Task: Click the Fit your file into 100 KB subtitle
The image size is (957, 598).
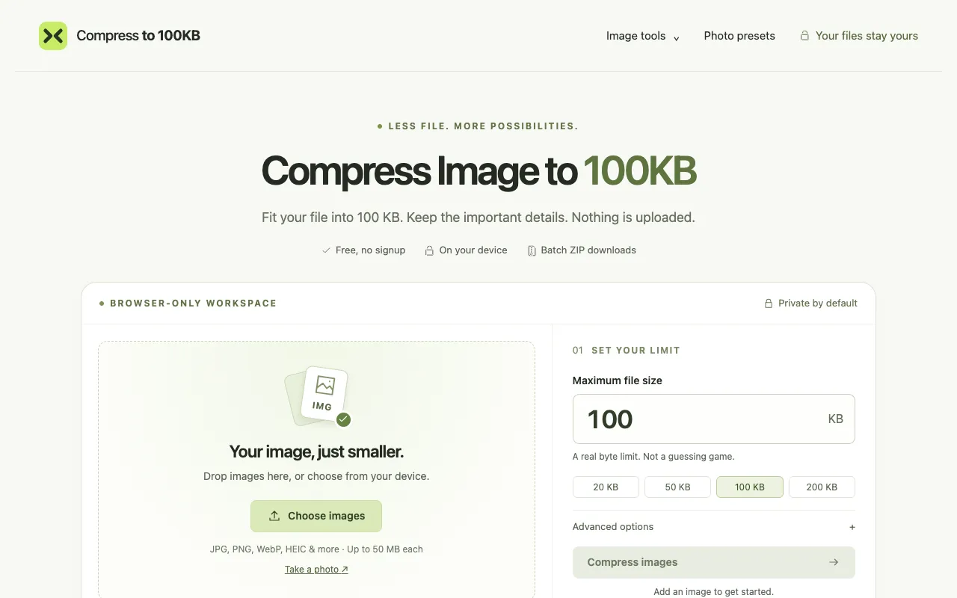Action: tap(478, 218)
